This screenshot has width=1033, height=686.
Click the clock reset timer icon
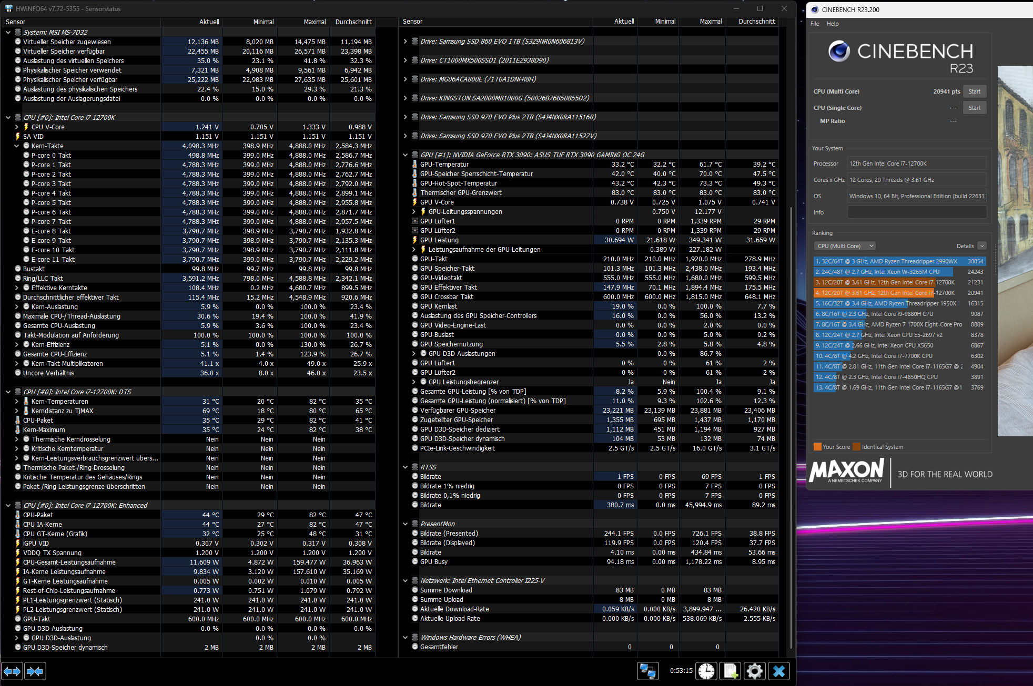click(x=706, y=671)
